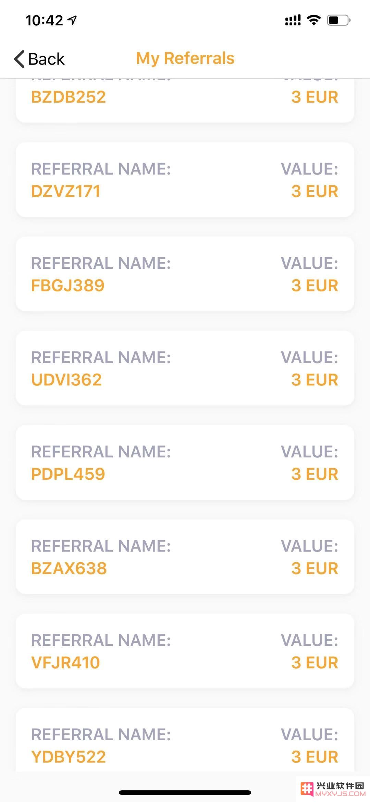The image size is (370, 802).
Task: Open the YDBY522 referral card
Action: click(x=185, y=740)
